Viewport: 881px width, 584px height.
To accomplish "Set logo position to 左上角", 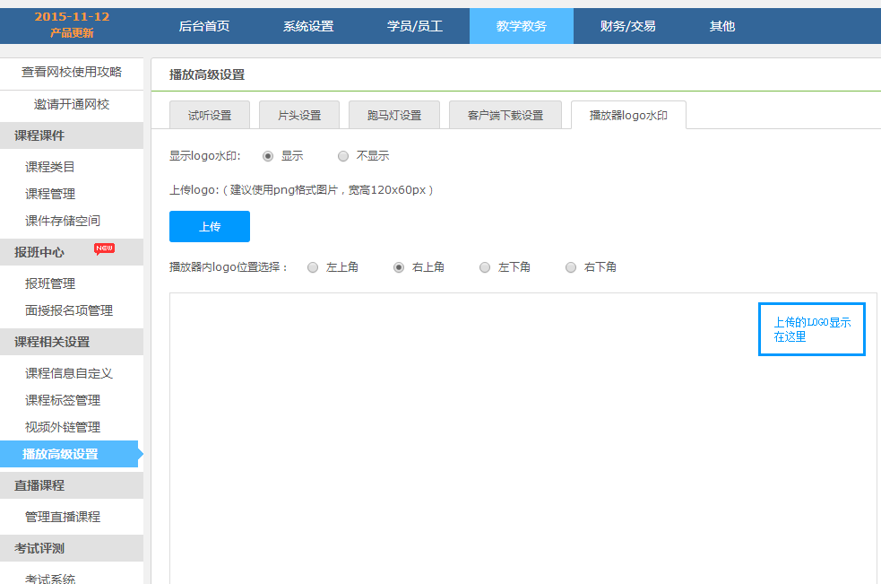I will click(x=313, y=267).
